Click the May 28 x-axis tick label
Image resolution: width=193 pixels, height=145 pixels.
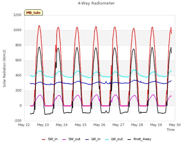[137, 125]
